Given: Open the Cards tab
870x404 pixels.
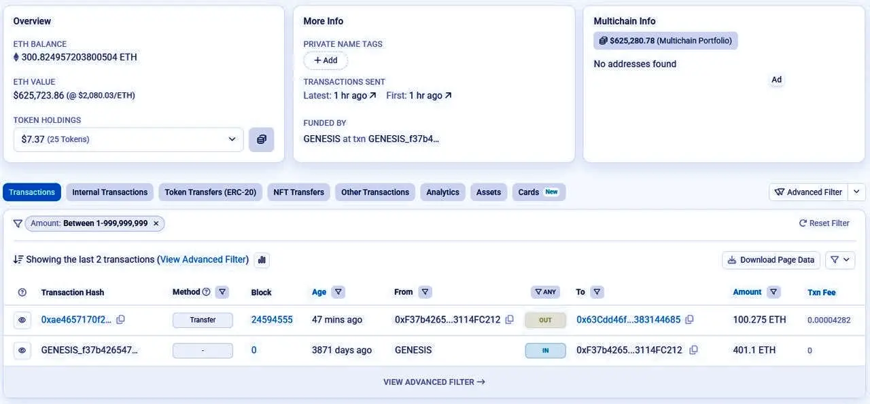Looking at the screenshot, I should tap(539, 192).
